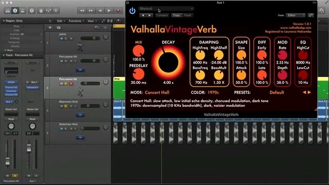Open the Mixer sliders icon
Viewport: 329px width, 185px height.
pos(48,10)
